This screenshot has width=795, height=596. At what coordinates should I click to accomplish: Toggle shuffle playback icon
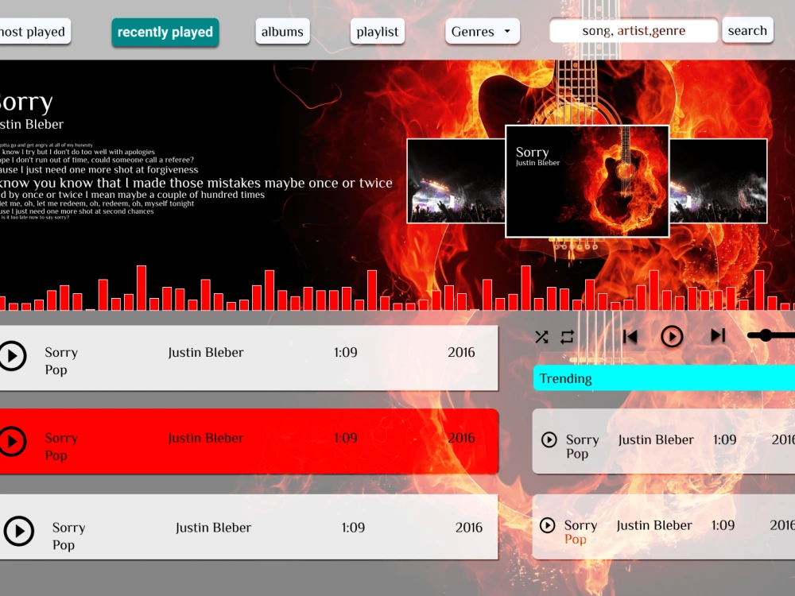pos(541,337)
